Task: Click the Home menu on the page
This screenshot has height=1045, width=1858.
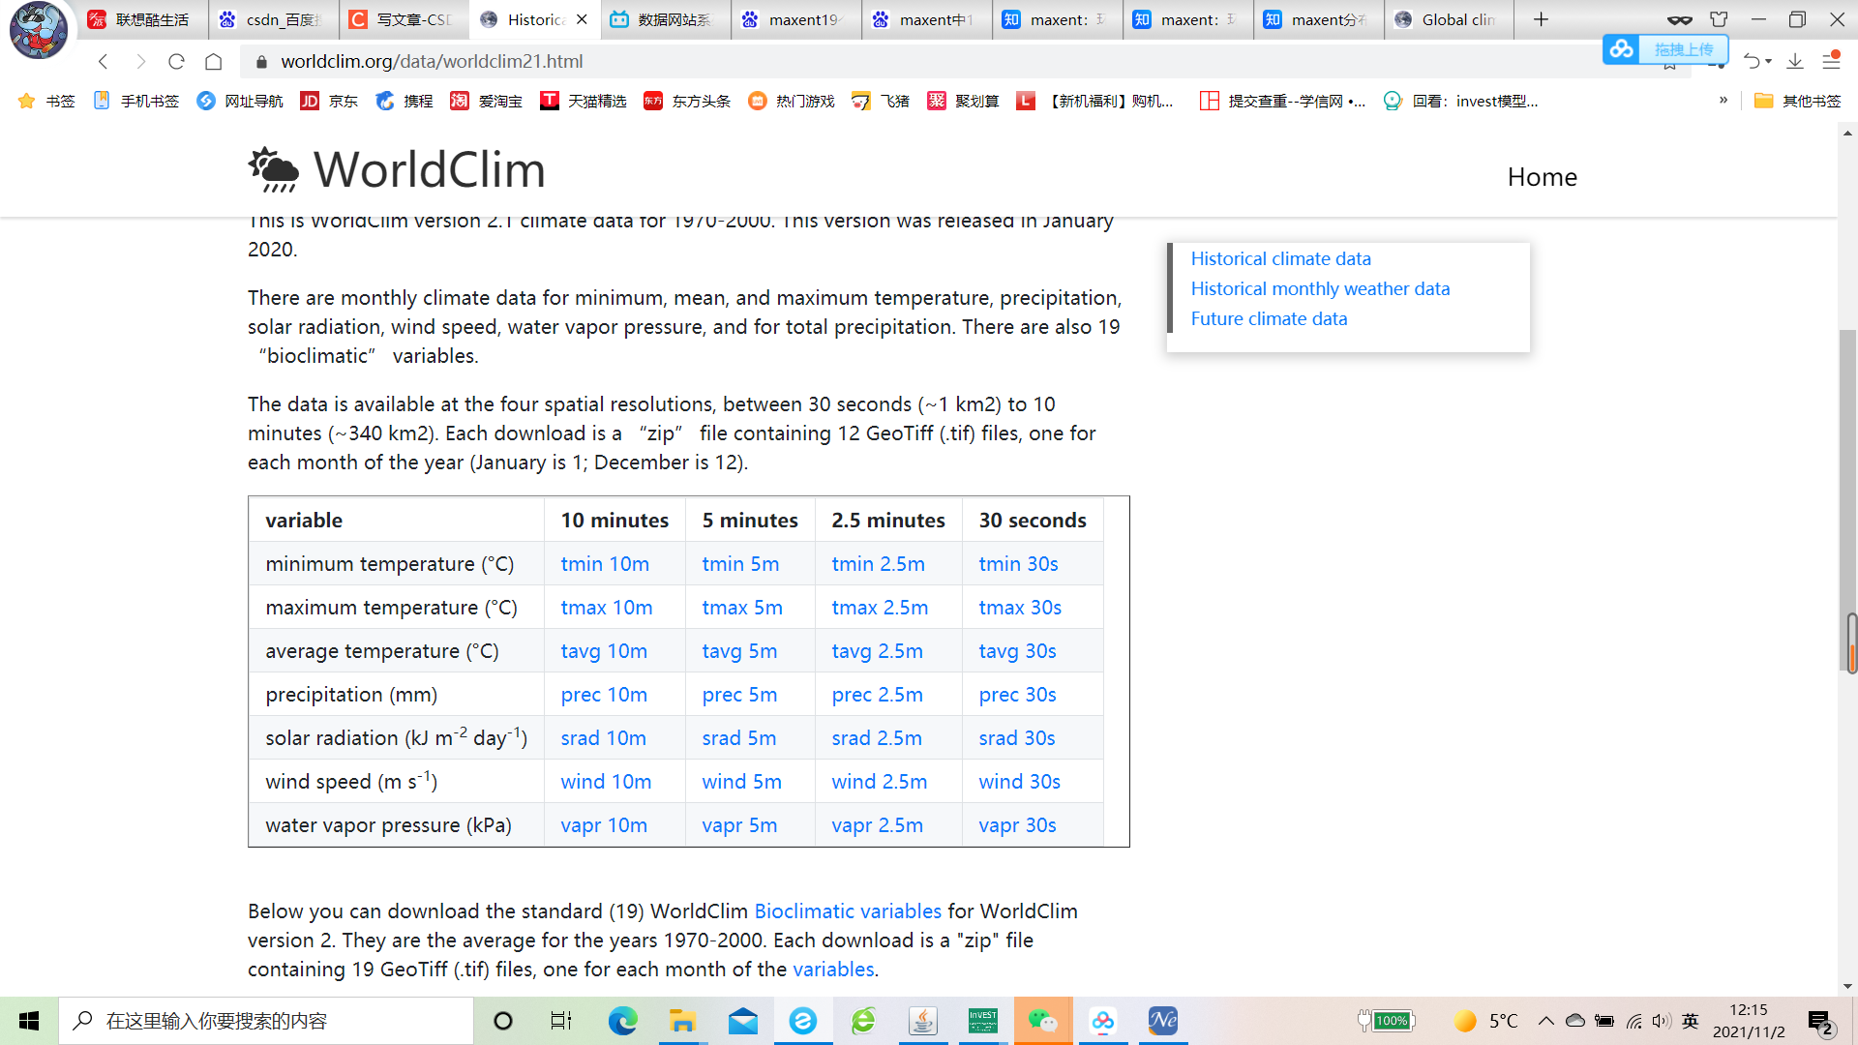Action: click(x=1542, y=176)
